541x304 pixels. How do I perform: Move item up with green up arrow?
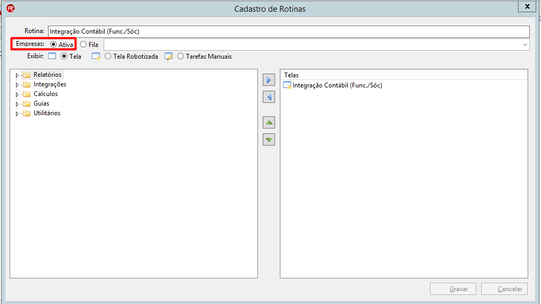point(269,122)
